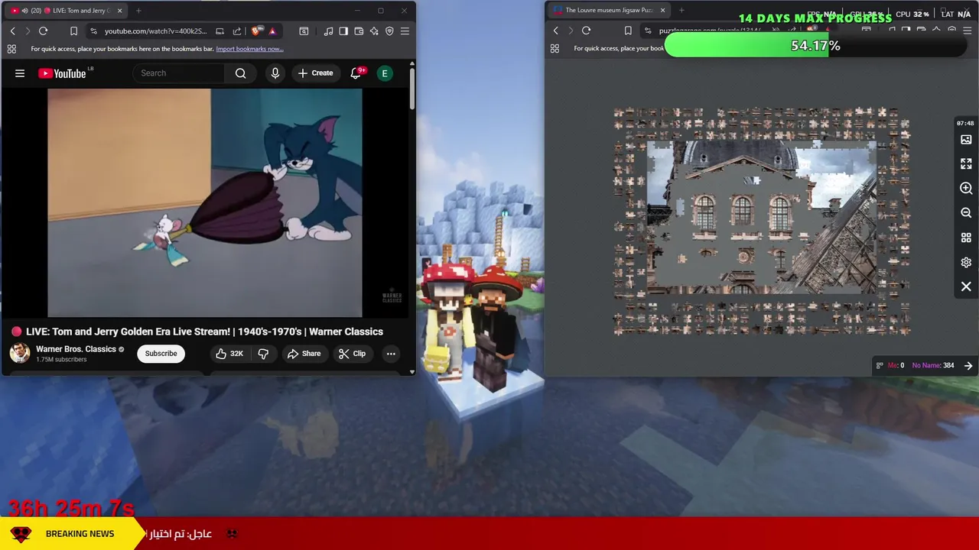Viewport: 979px width, 550px height.
Task: Toggle the browser sidebar panel icon
Action: 343,31
